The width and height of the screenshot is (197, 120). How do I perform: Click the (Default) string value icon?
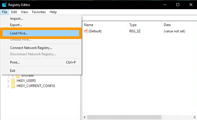[85, 31]
